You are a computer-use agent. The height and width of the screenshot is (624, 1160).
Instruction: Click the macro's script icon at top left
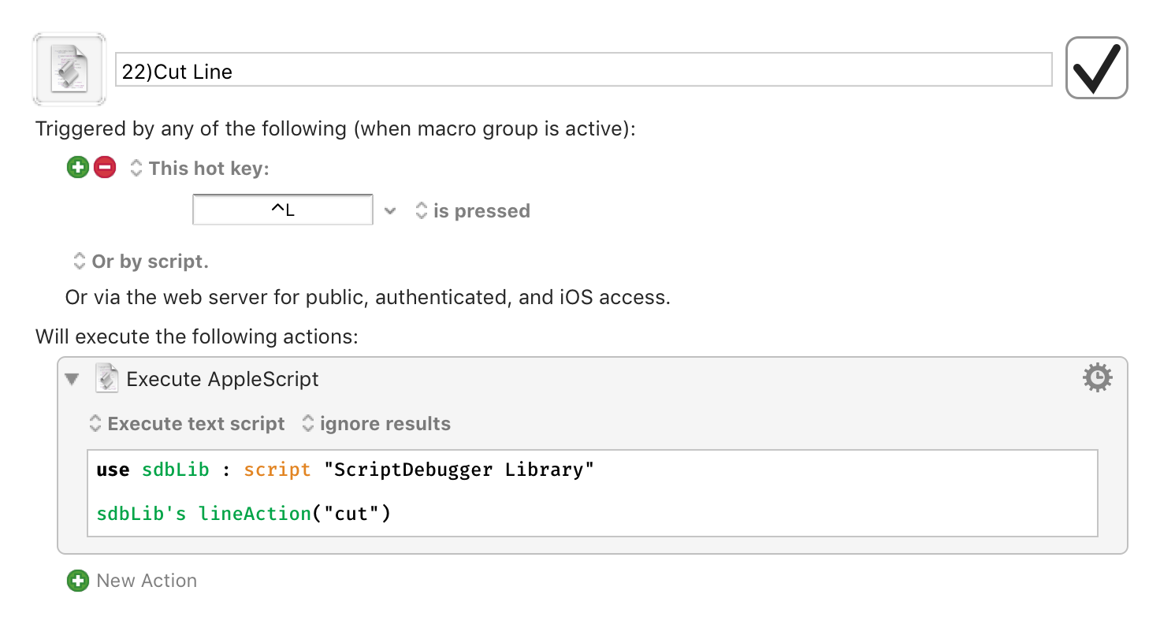tap(69, 69)
